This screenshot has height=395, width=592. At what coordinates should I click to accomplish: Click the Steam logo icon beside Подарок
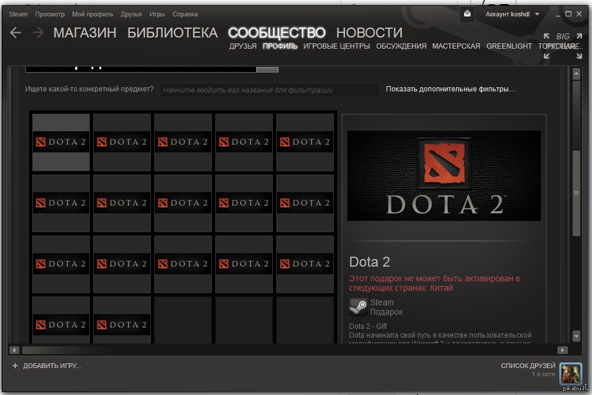pos(358,307)
